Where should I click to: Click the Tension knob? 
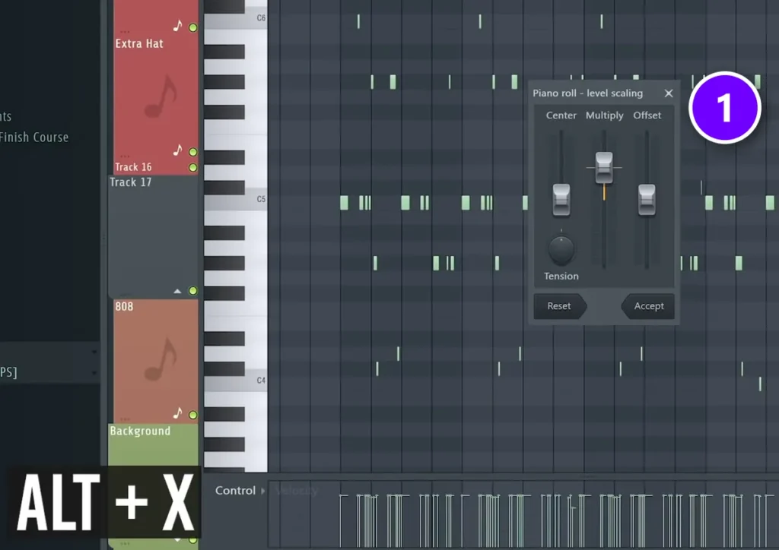point(561,249)
